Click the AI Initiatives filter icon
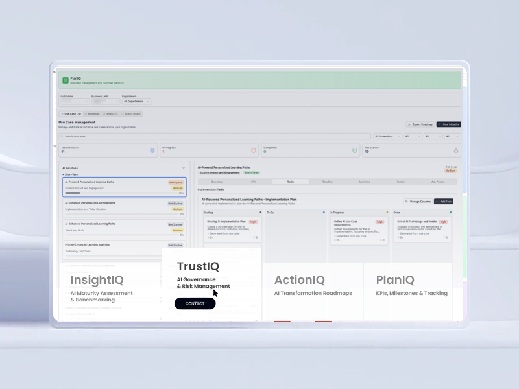519x389 pixels. [184, 168]
